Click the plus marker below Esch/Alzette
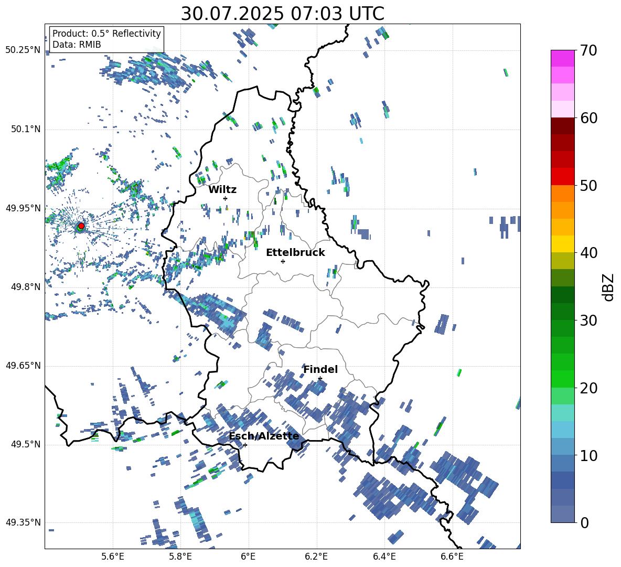The image size is (621, 567). 245,445
